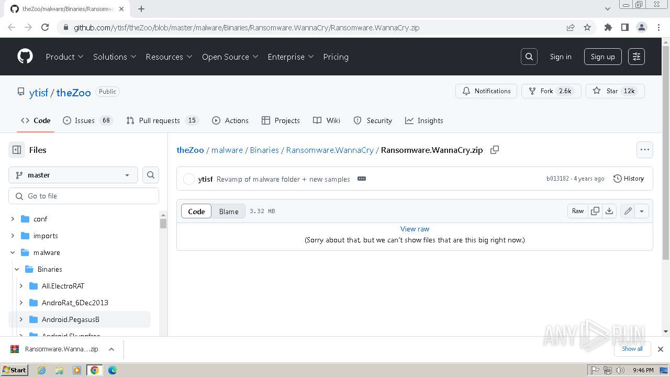Switch to Blame view

pos(229,211)
